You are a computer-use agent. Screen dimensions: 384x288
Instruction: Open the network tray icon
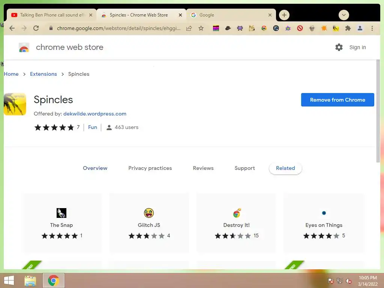pyautogui.click(x=340, y=280)
